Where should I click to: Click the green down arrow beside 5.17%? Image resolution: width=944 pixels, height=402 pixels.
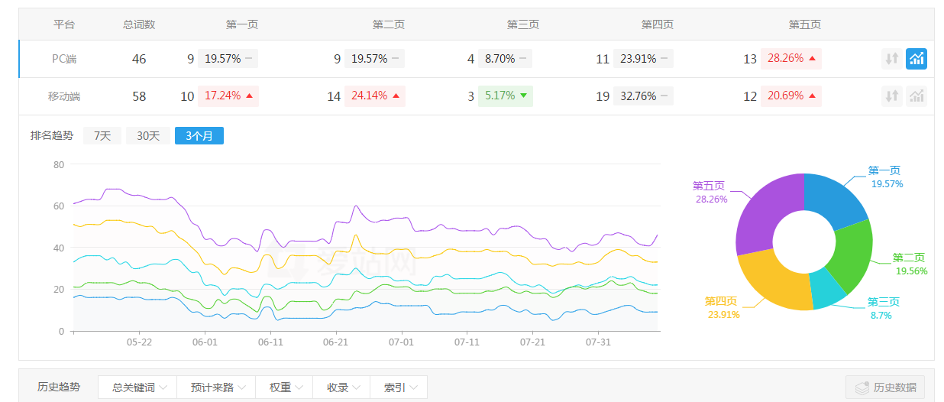pyautogui.click(x=523, y=96)
